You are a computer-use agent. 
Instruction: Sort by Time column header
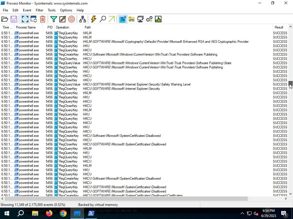pyautogui.click(x=7, y=27)
